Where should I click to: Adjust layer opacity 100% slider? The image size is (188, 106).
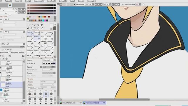13,47
